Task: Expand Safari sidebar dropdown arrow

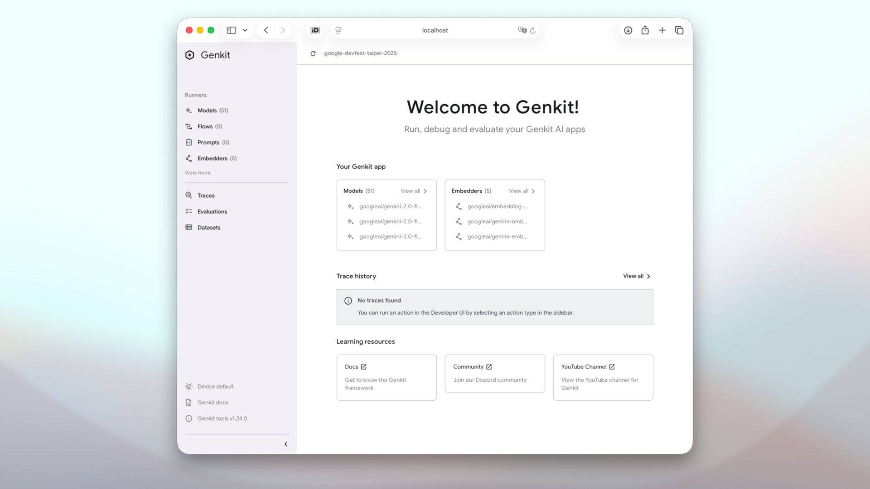Action: click(x=245, y=30)
